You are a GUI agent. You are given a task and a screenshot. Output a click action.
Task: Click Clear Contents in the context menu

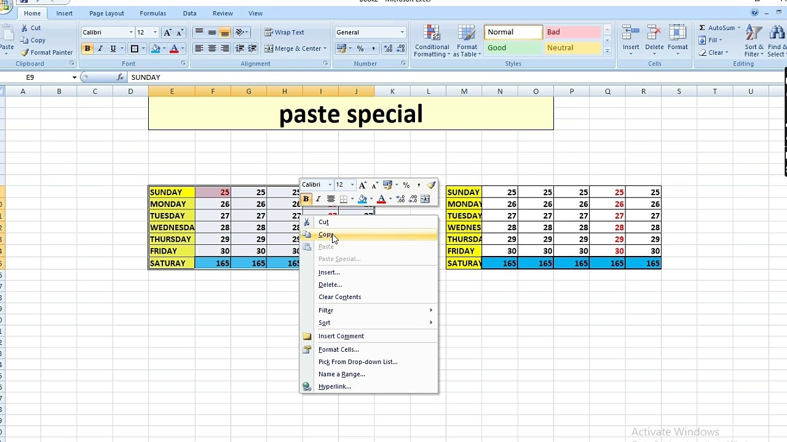click(x=369, y=297)
